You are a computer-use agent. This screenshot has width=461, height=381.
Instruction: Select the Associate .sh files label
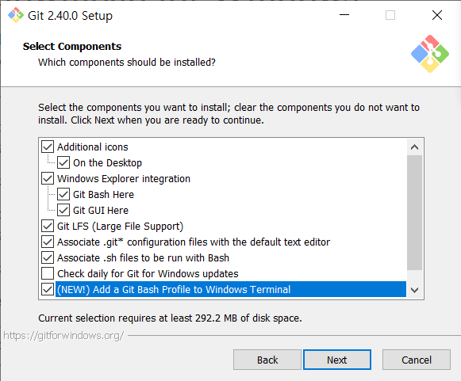(x=143, y=257)
